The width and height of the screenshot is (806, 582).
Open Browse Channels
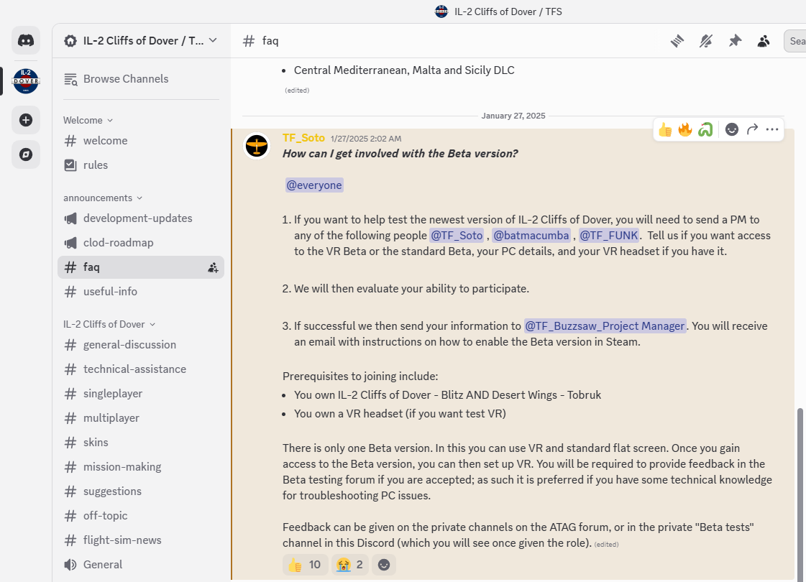[141, 79]
